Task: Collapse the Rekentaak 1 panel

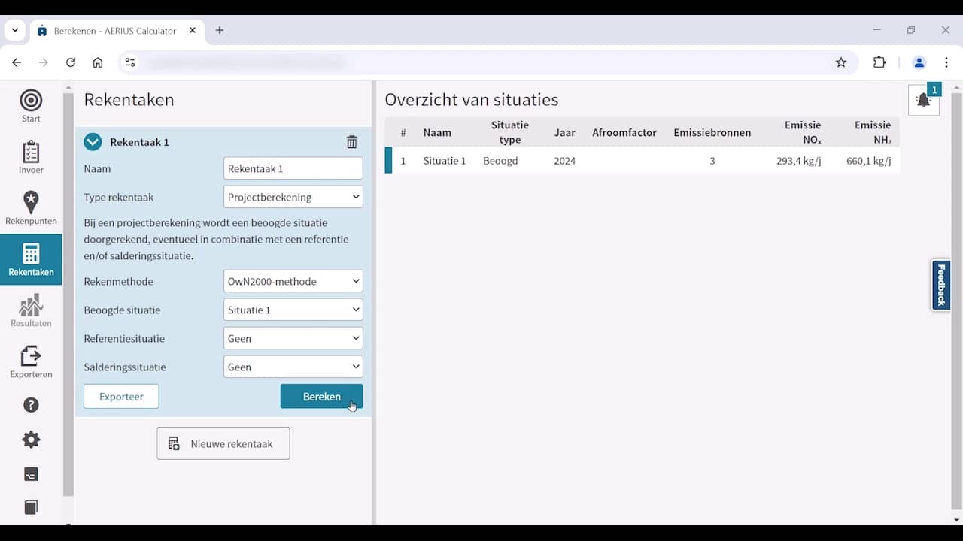Action: tap(93, 142)
